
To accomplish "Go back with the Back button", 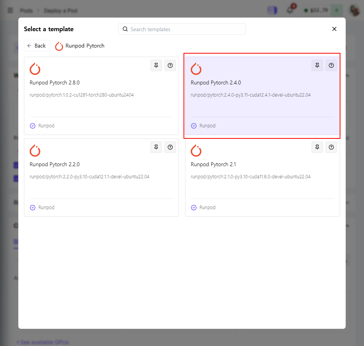I will coord(37,46).
